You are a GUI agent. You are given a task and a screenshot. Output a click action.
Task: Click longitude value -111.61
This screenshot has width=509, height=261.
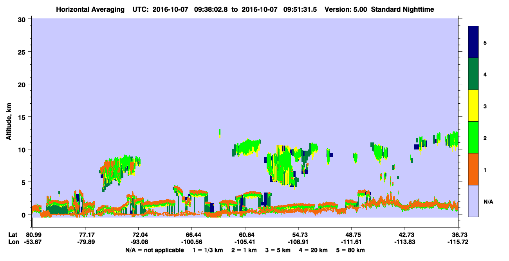click(352, 242)
